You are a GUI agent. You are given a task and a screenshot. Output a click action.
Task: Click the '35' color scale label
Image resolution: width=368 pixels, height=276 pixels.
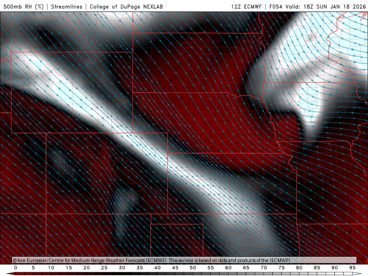pos(140,268)
